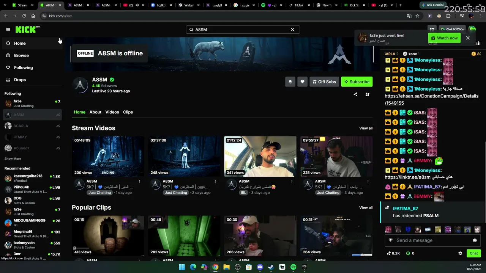Play the 05:48:09 stream video

pyautogui.click(x=108, y=157)
